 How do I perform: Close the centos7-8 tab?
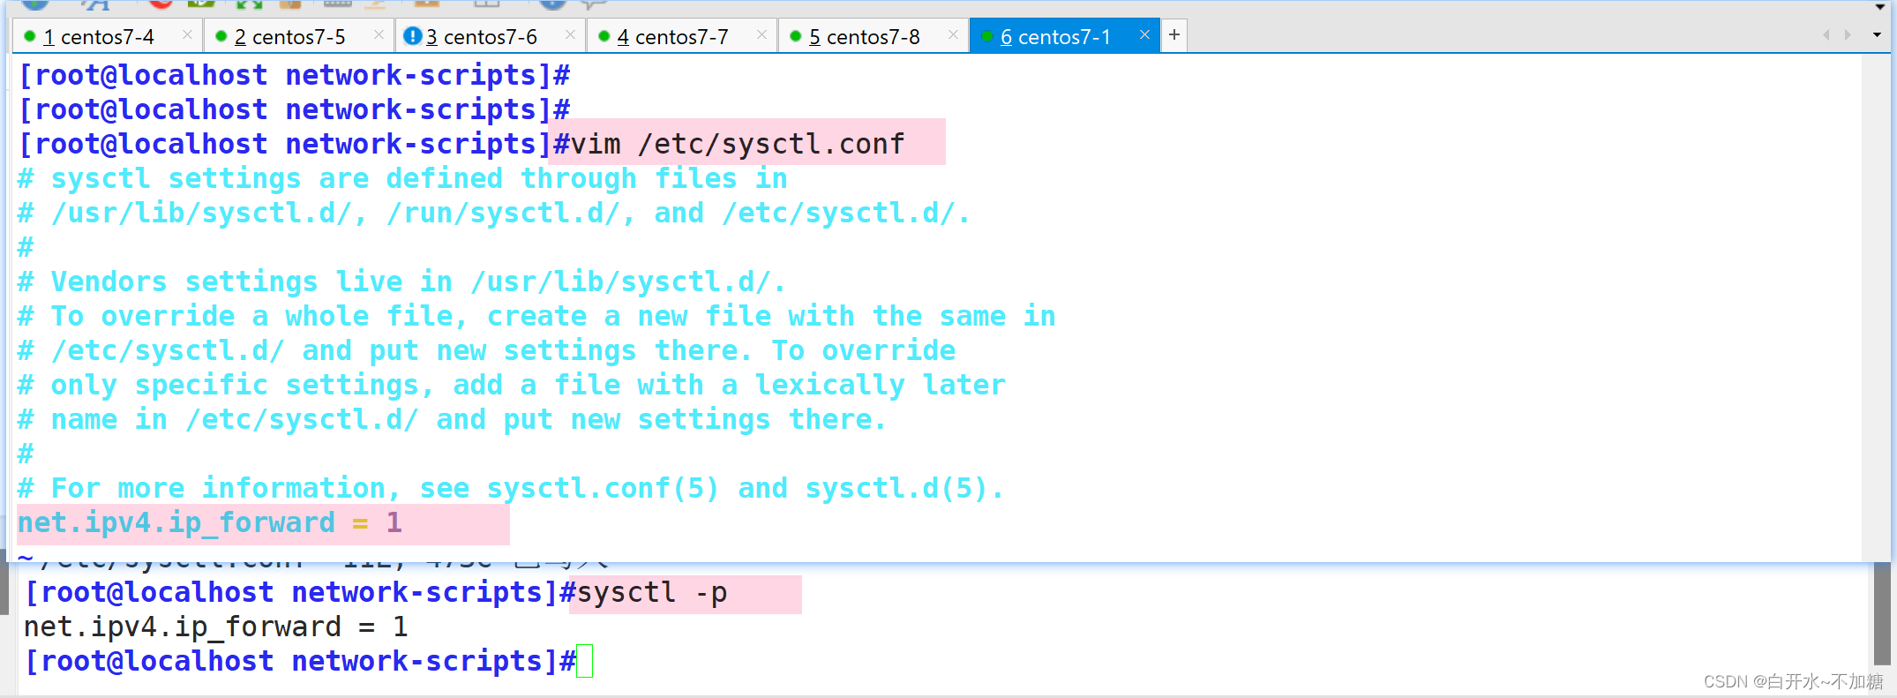[x=953, y=34]
